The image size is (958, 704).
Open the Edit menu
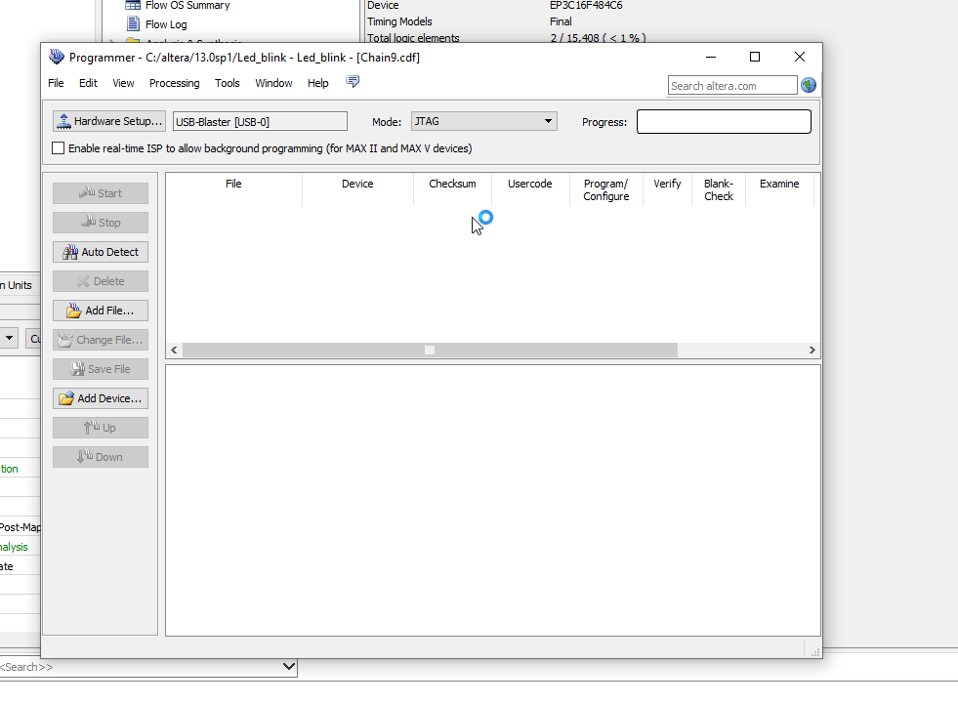pos(88,83)
